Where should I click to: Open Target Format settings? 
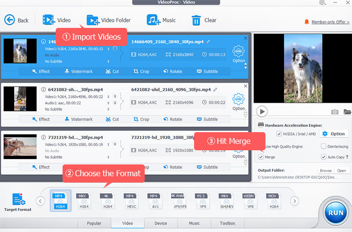tap(18, 202)
